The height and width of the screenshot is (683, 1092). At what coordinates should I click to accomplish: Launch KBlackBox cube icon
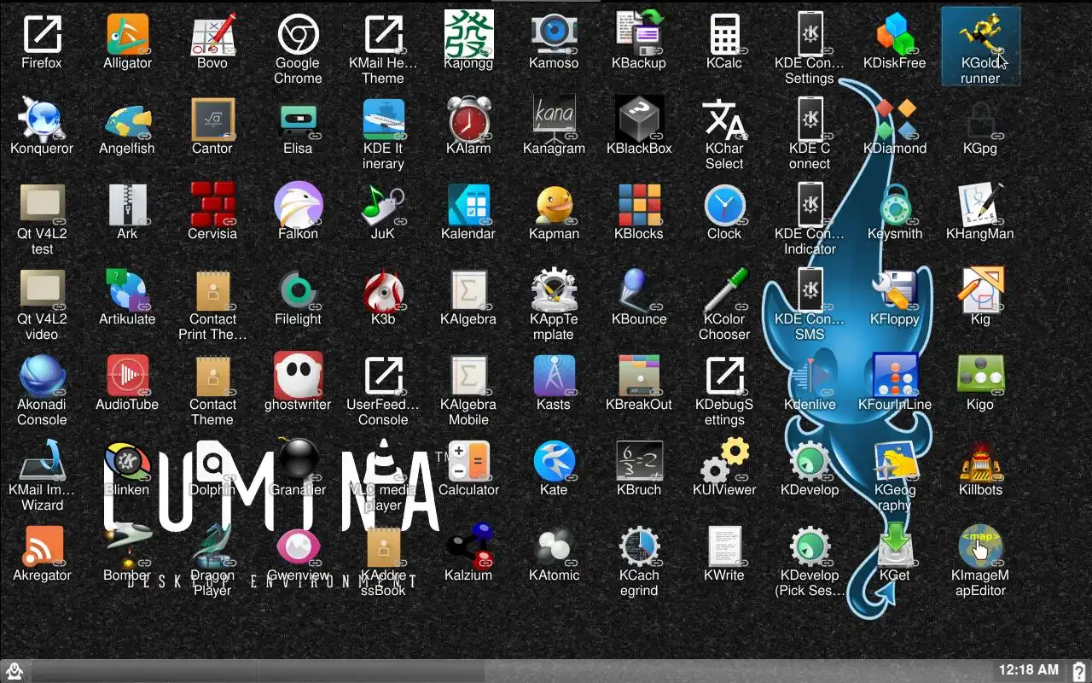click(x=639, y=120)
